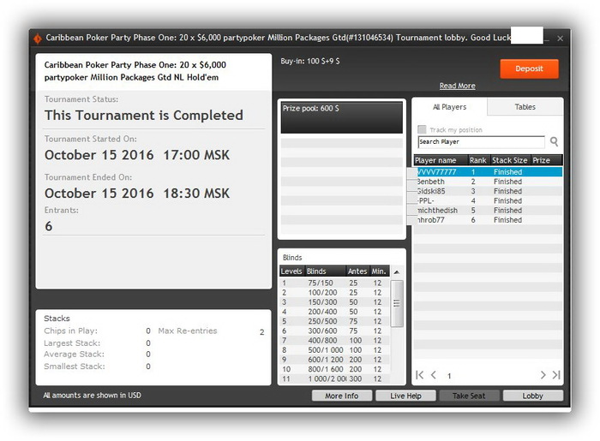Viewport: 600px width, 441px height.
Task: Sort by Stack Size column header
Action: point(510,160)
